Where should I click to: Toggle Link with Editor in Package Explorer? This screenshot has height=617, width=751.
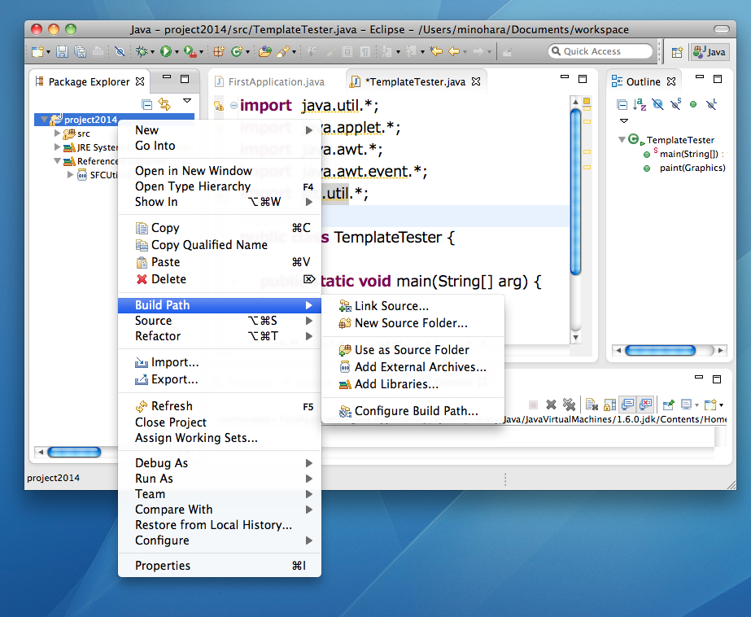pos(164,104)
